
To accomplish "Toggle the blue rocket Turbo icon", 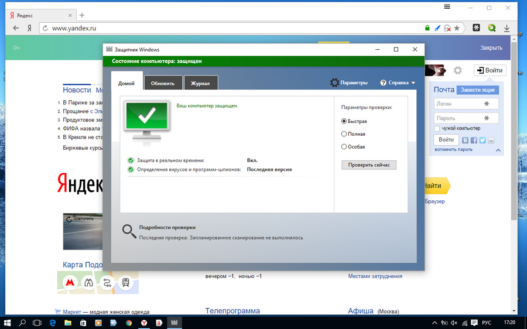I will point(437,28).
